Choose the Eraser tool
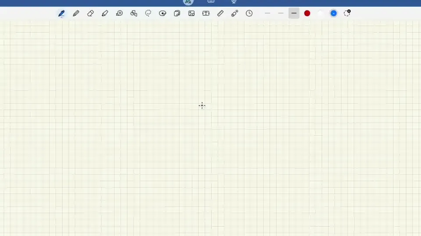421x236 pixels. pos(90,14)
